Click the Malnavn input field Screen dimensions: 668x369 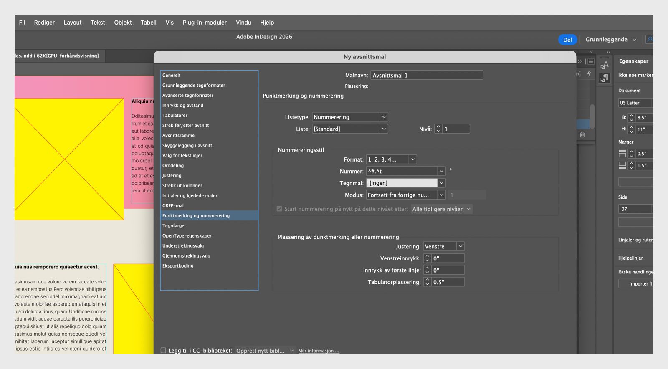427,75
